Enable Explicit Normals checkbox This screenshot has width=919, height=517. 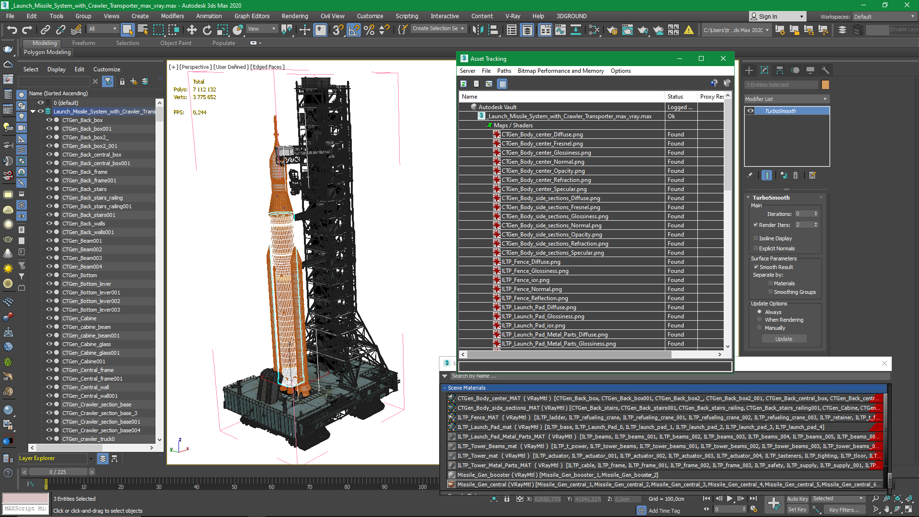(756, 248)
